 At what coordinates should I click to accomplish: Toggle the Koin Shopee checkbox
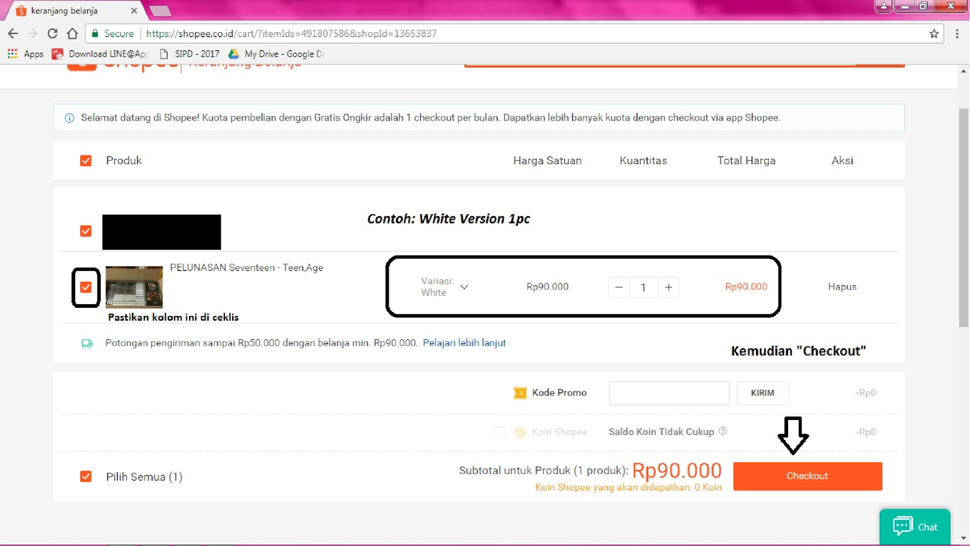pyautogui.click(x=500, y=432)
